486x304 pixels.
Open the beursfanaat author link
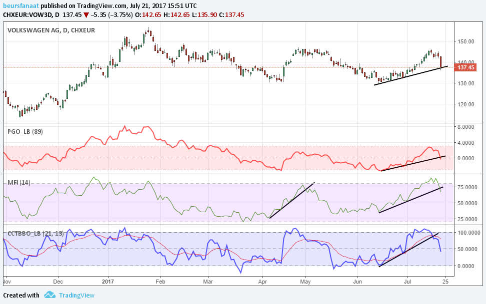click(x=21, y=6)
